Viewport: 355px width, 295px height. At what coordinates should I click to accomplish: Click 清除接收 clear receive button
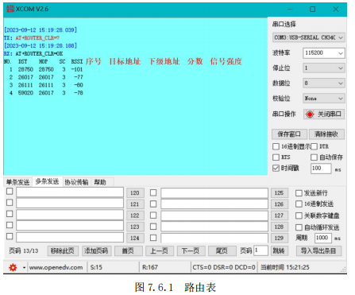tap(326, 134)
